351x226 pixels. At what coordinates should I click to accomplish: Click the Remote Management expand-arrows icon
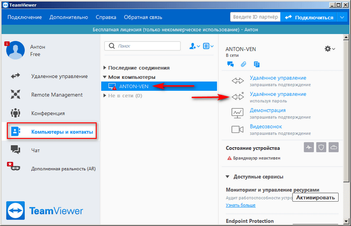pos(16,94)
